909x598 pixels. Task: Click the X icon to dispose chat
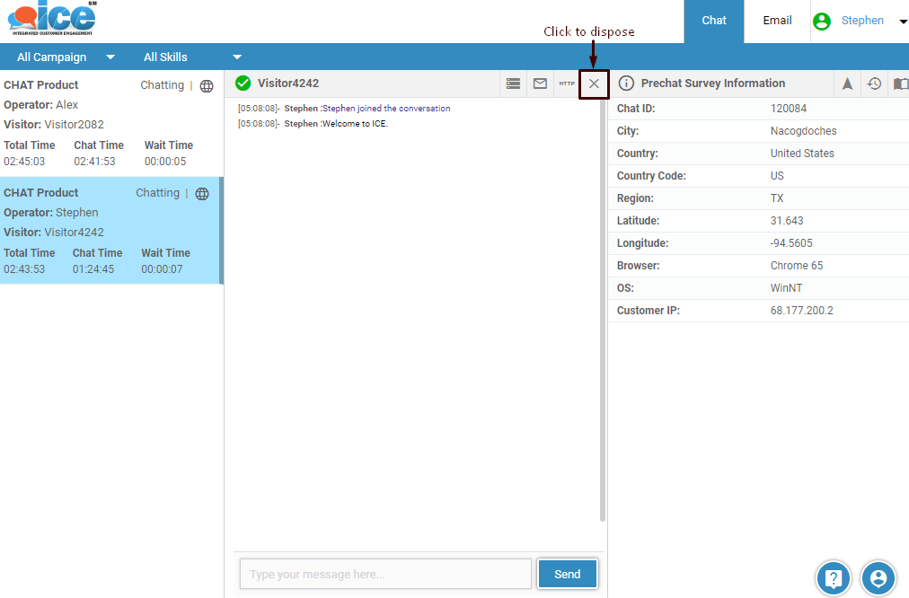pos(594,84)
